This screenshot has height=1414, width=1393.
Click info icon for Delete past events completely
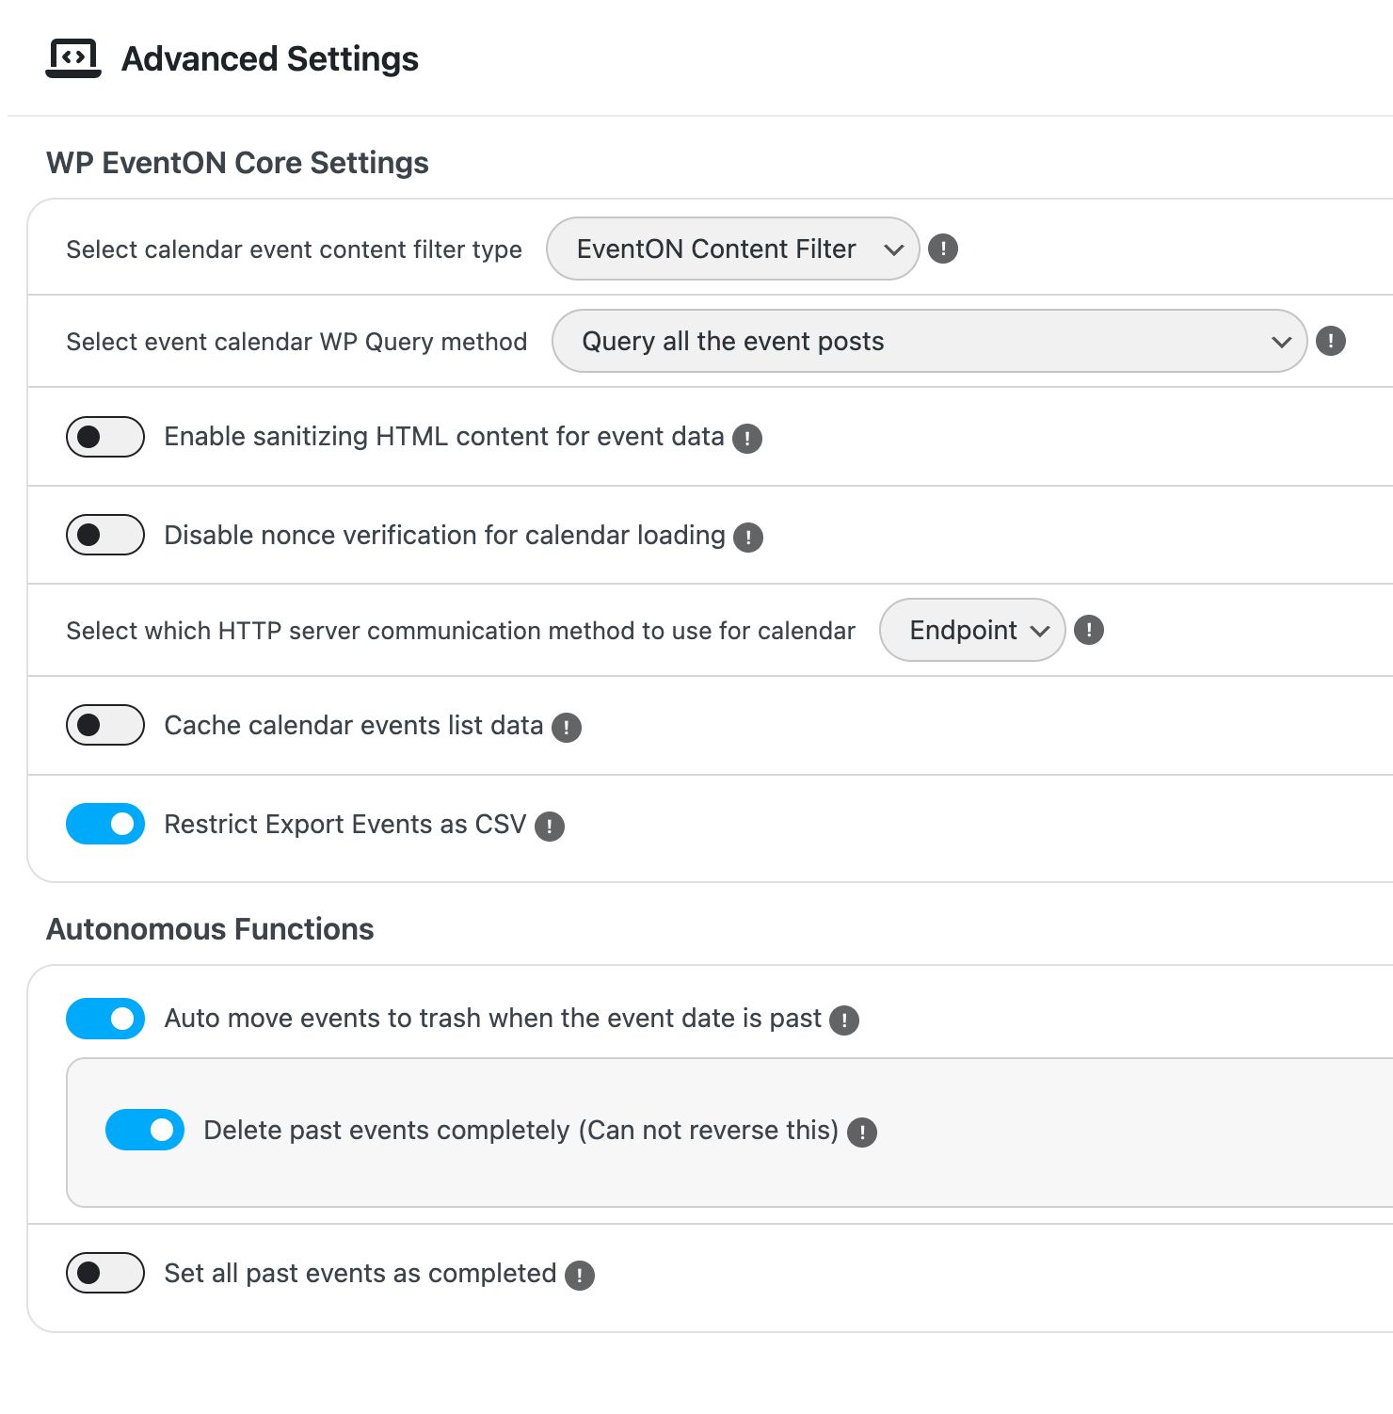point(862,1133)
